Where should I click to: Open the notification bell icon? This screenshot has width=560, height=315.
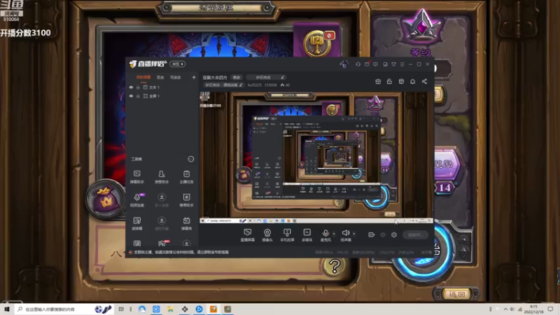point(412,81)
